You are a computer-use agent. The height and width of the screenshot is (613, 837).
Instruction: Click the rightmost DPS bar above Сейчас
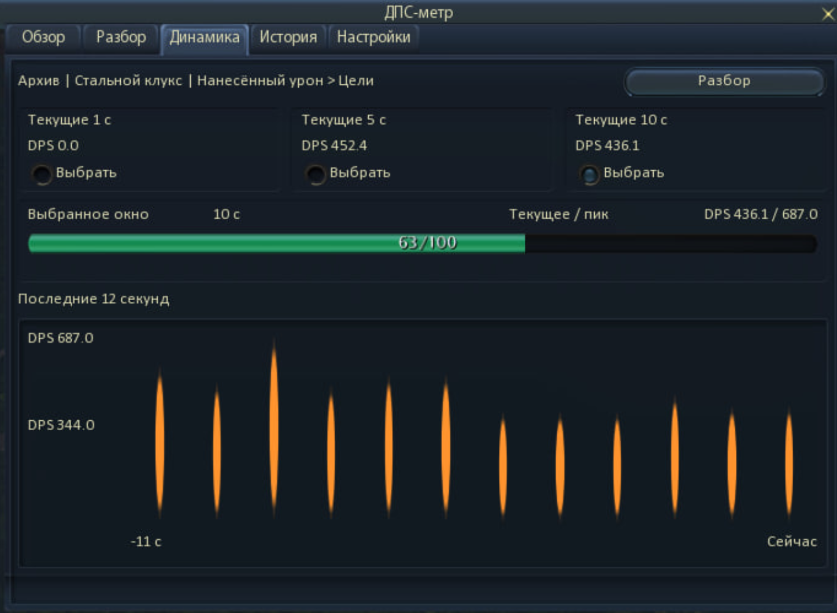pyautogui.click(x=789, y=464)
